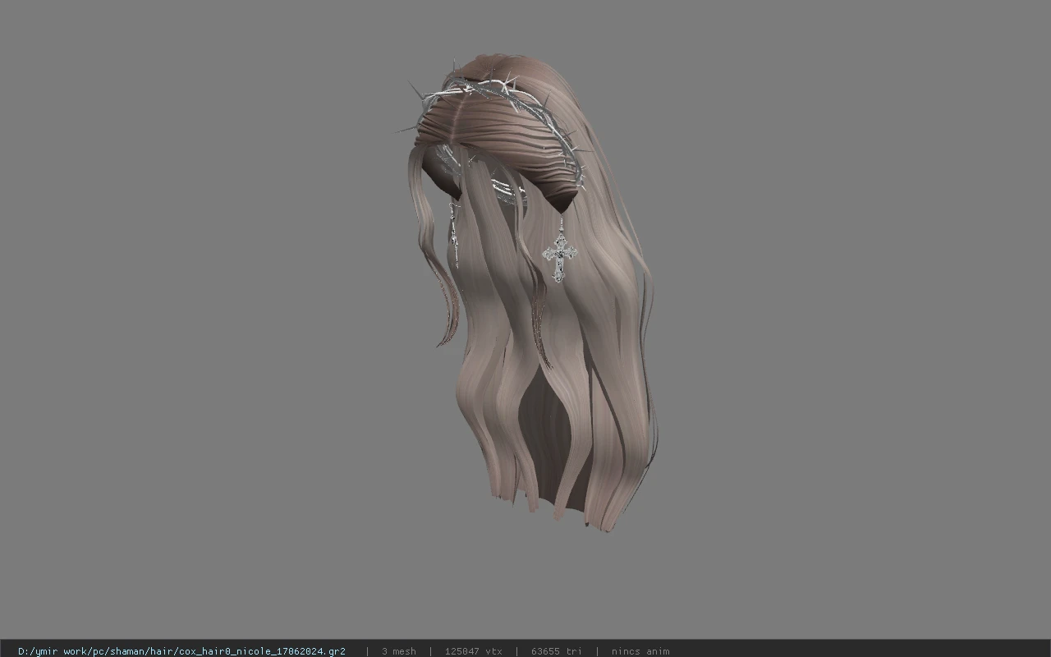Click the '63655 tri' triangle count

(556, 651)
